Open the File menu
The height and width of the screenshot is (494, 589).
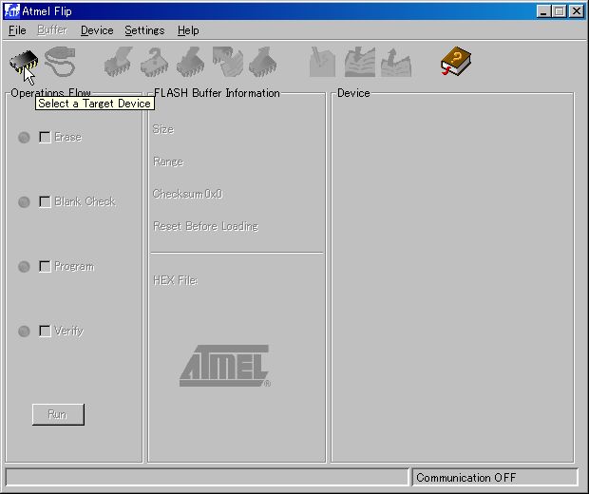17,30
